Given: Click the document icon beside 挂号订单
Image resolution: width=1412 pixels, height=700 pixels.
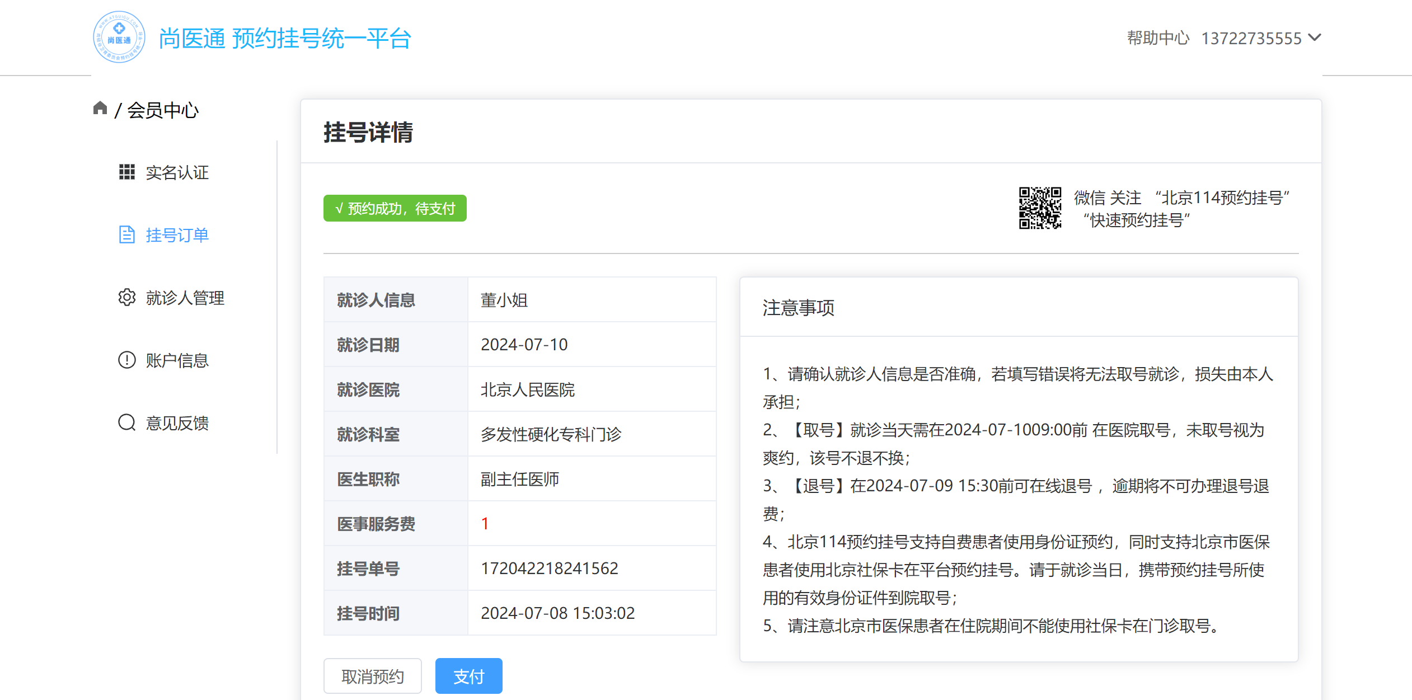Looking at the screenshot, I should pos(127,234).
